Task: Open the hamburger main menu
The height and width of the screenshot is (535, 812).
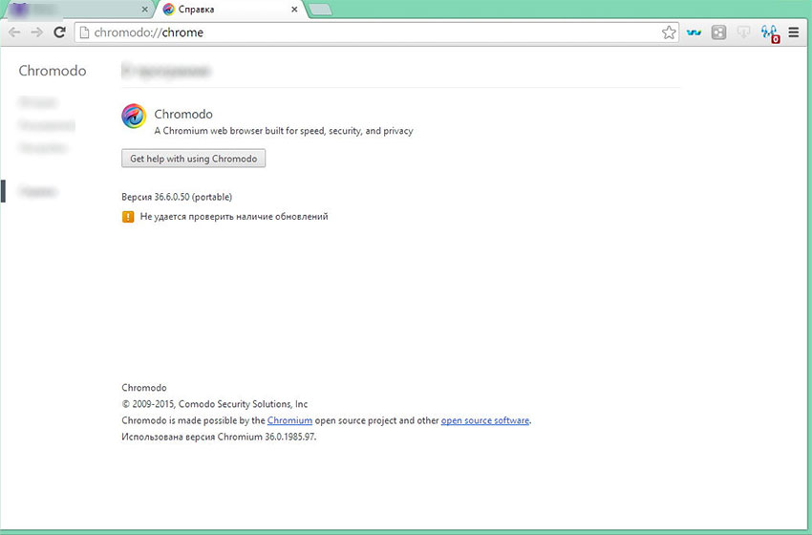Action: point(793,32)
